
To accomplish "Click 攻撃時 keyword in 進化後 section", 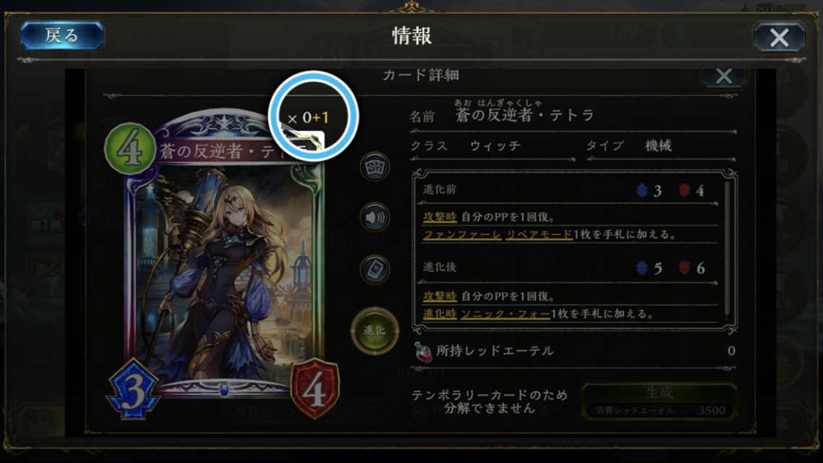I will pos(440,297).
